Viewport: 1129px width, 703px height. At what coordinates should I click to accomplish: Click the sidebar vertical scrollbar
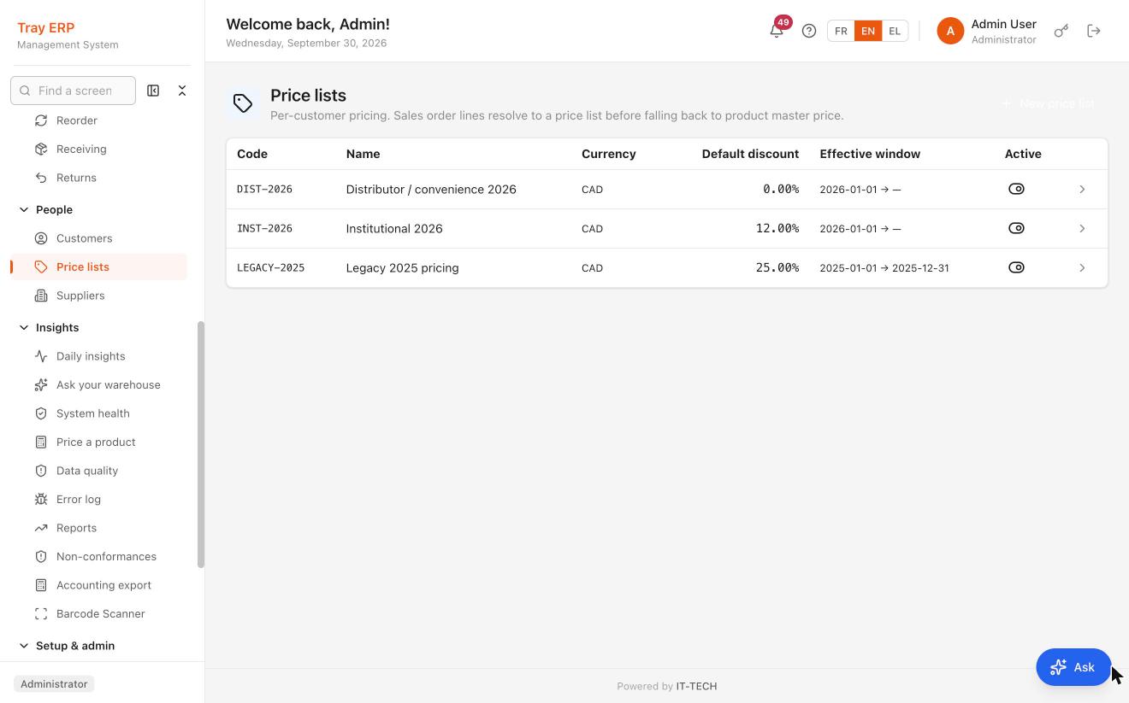point(201,444)
